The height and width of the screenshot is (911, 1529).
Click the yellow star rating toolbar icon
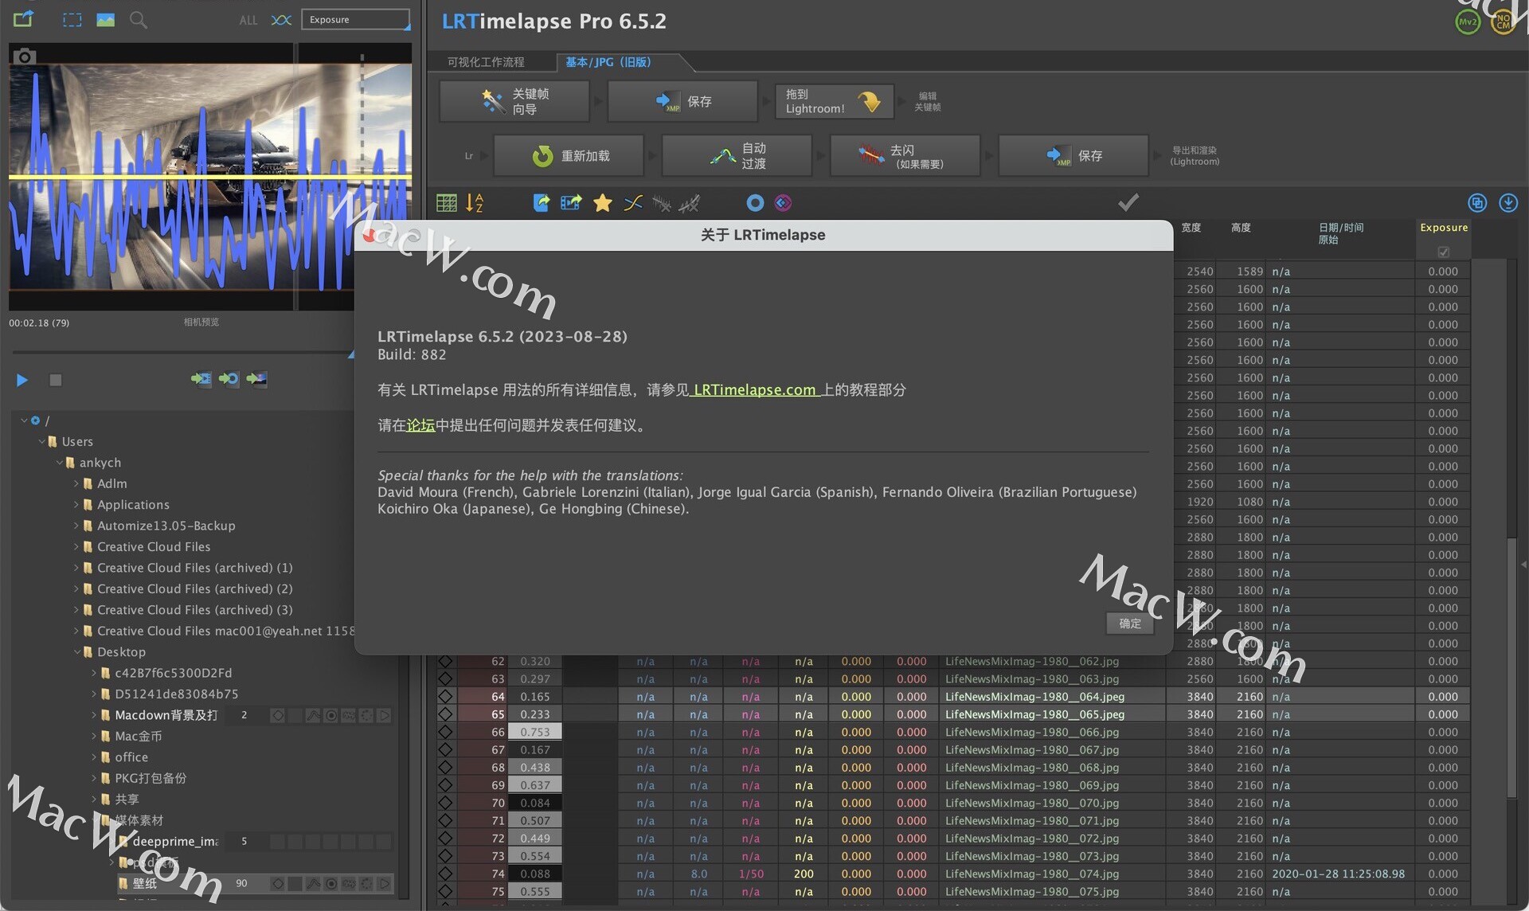tap(603, 203)
